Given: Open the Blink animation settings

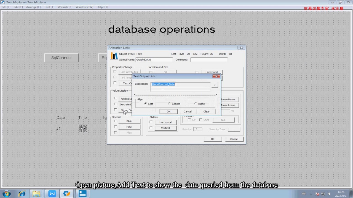Looking at the screenshot, I should 129,121.
